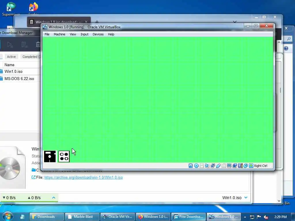This screenshot has height=221, width=295.
Task: Click the optical drive indicator icon
Action: point(196,165)
